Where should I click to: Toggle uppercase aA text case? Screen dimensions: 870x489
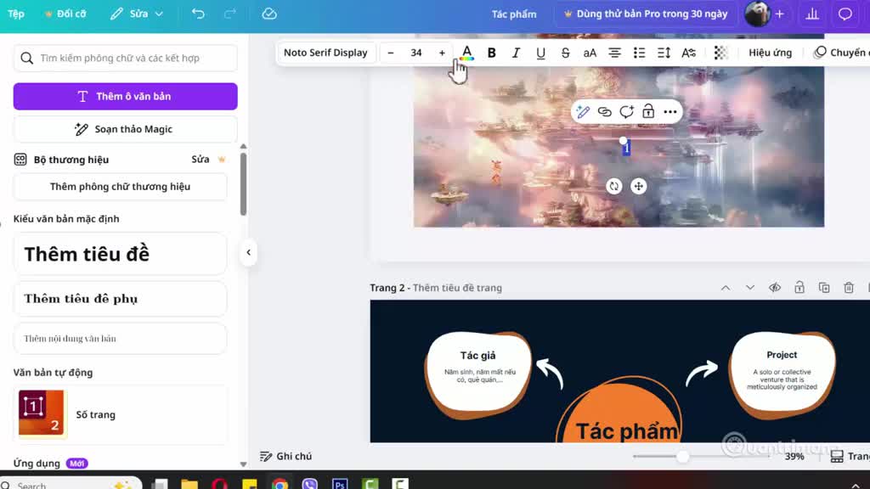coord(590,53)
